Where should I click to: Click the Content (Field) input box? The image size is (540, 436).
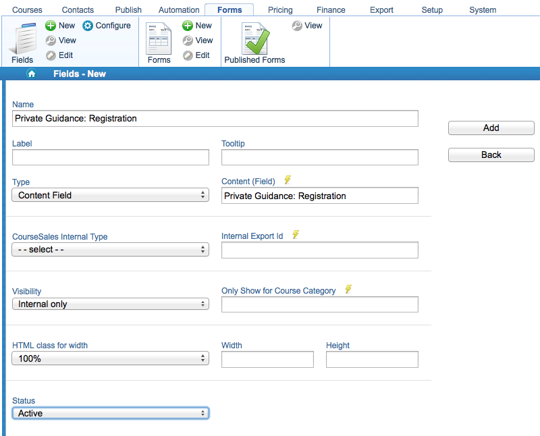click(320, 196)
